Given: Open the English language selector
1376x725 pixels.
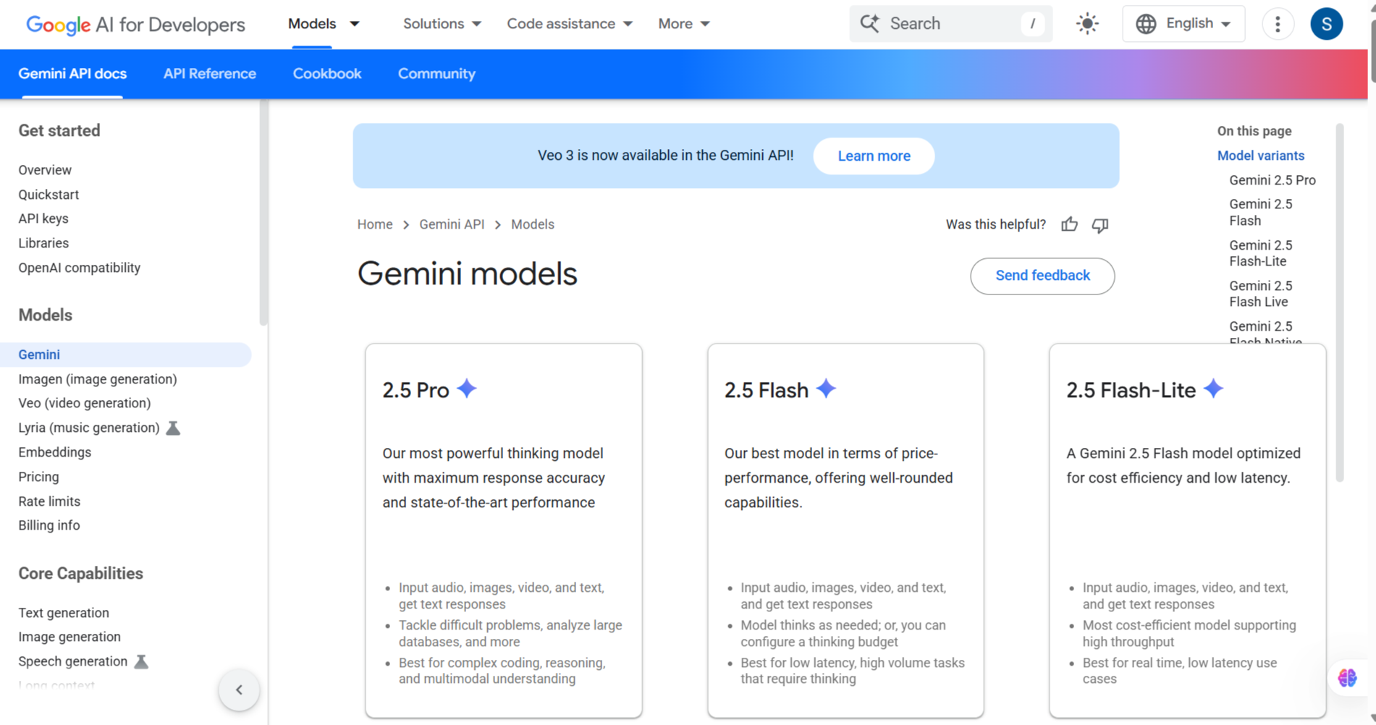Looking at the screenshot, I should click(x=1183, y=24).
